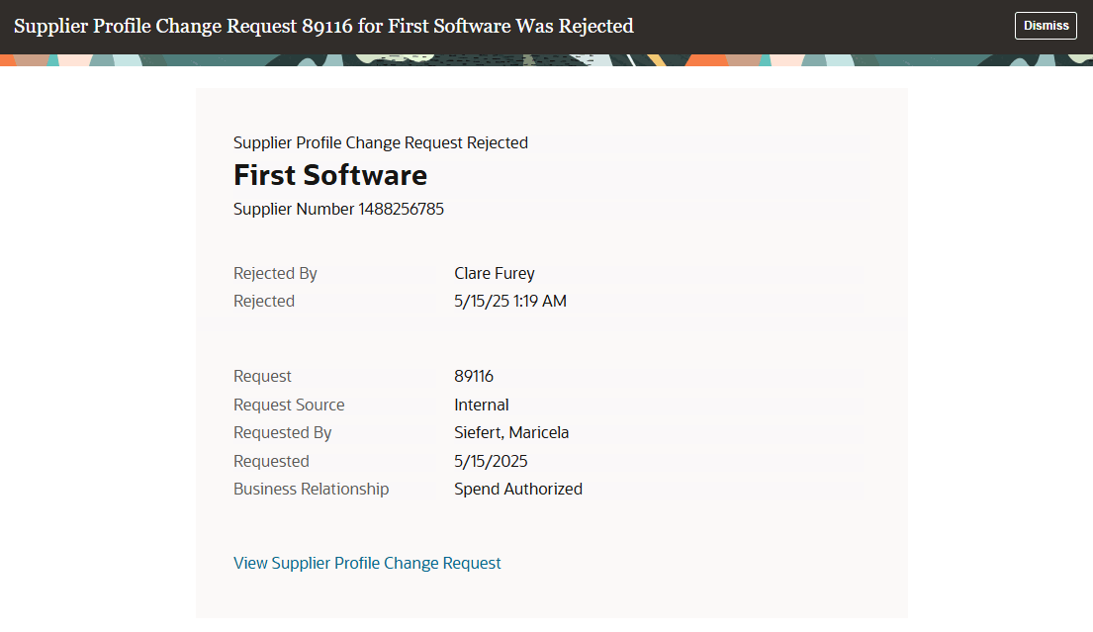Viewport: 1093px width, 632px height.
Task: Click the rejecter name Clare Furey
Action: 495,273
